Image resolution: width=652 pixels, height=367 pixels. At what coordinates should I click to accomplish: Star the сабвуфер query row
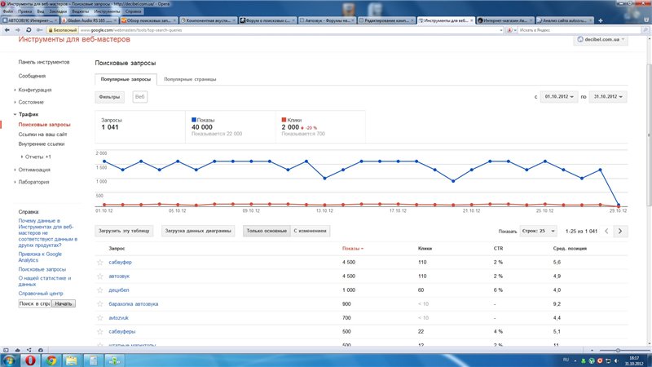(x=100, y=263)
